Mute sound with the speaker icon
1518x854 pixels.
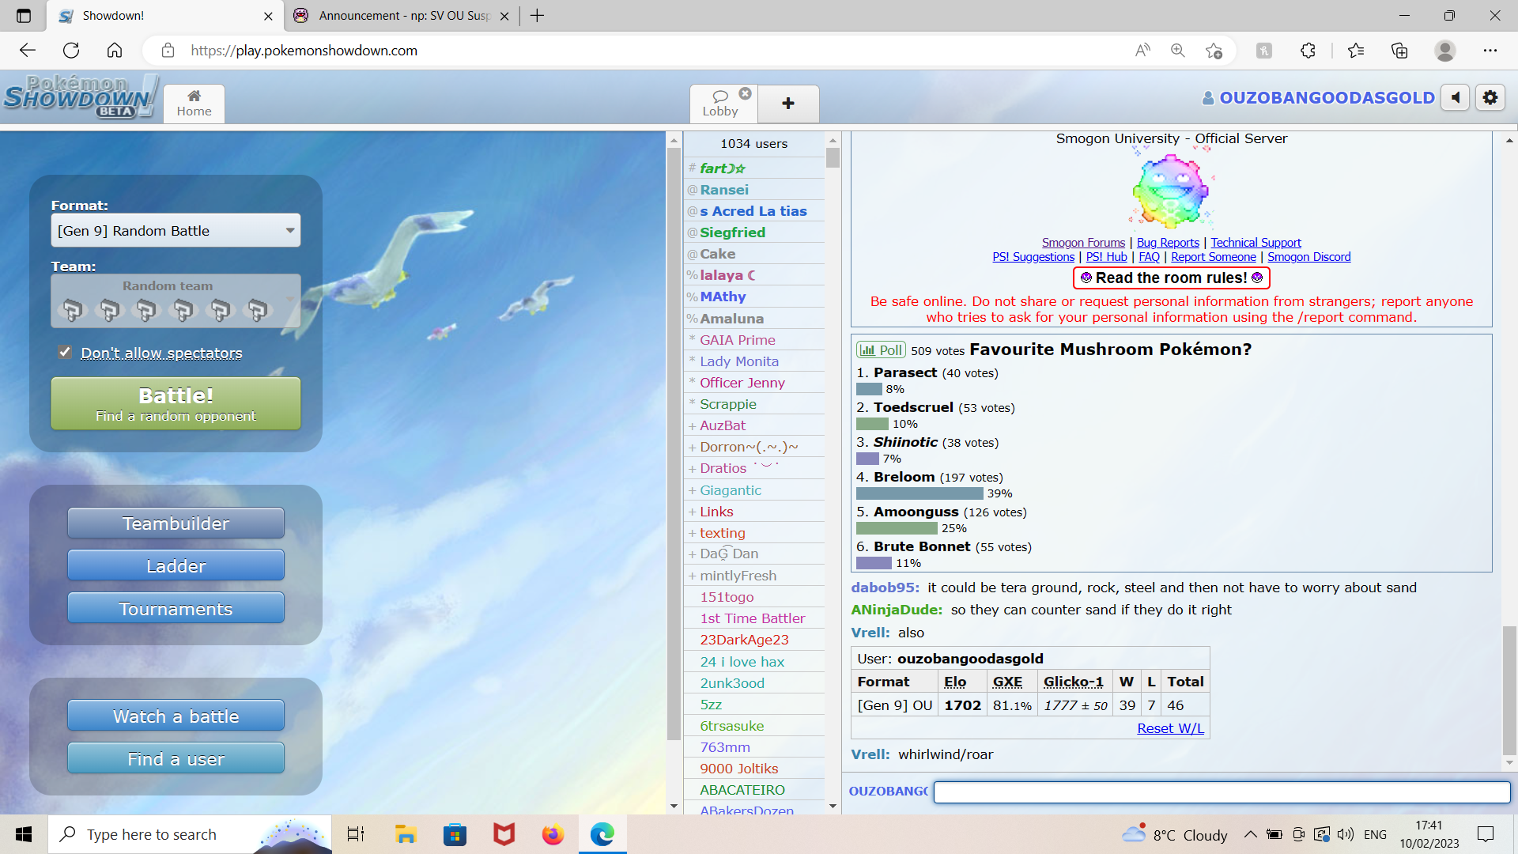coord(1455,98)
